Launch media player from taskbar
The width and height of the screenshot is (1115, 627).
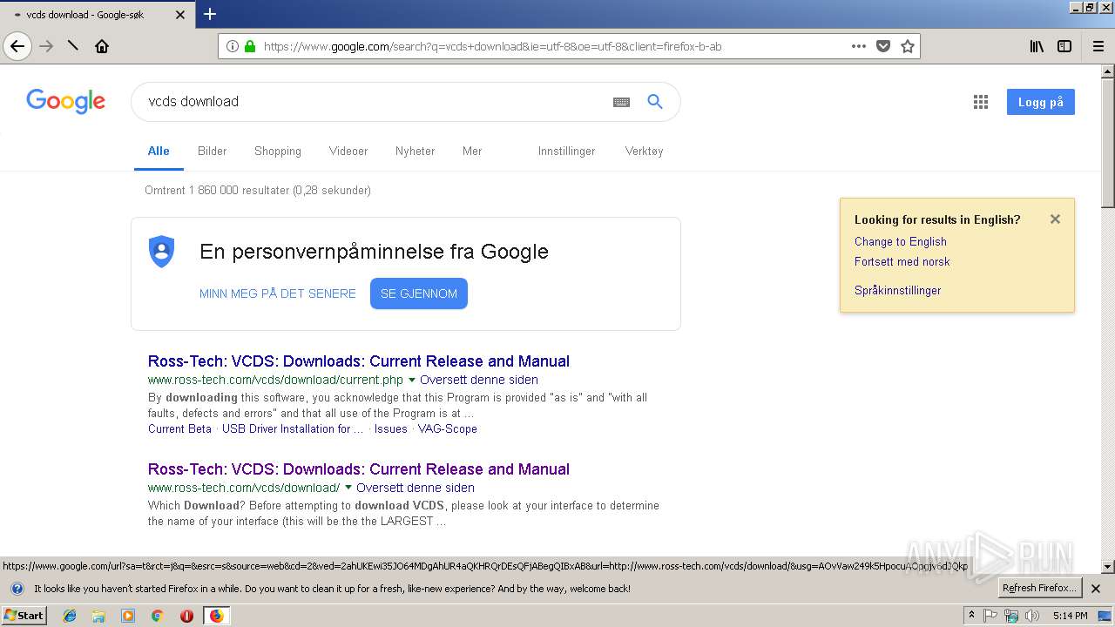[x=128, y=616]
